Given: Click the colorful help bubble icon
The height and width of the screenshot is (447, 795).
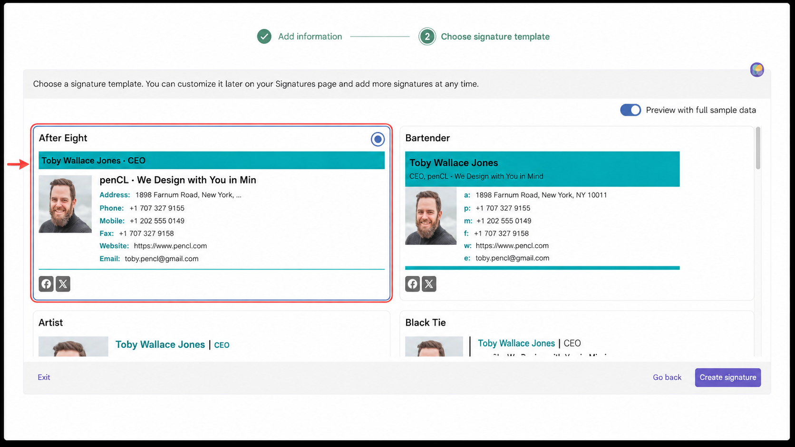Looking at the screenshot, I should [x=757, y=70].
